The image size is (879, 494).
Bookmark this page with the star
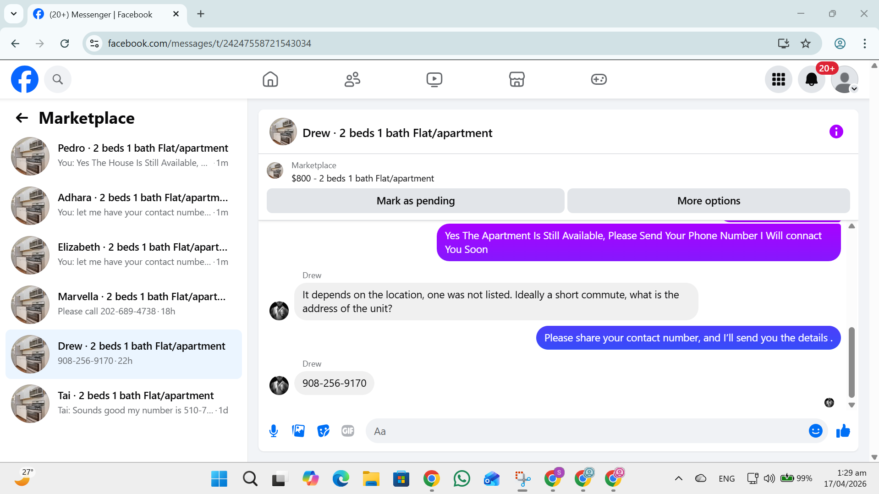point(806,44)
